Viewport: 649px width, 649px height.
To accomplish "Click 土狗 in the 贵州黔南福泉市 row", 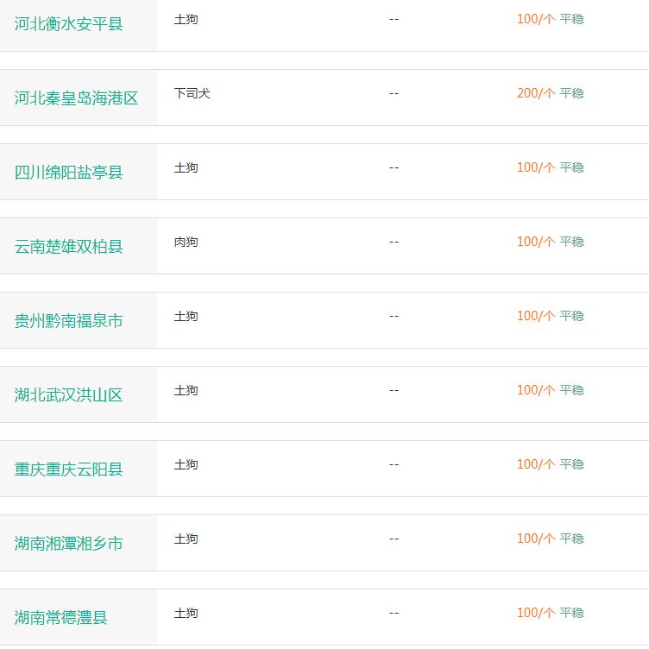I will coord(186,316).
